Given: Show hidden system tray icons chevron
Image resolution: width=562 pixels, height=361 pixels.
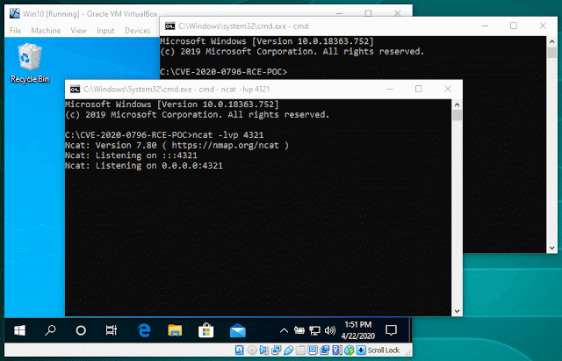Looking at the screenshot, I should tap(284, 330).
